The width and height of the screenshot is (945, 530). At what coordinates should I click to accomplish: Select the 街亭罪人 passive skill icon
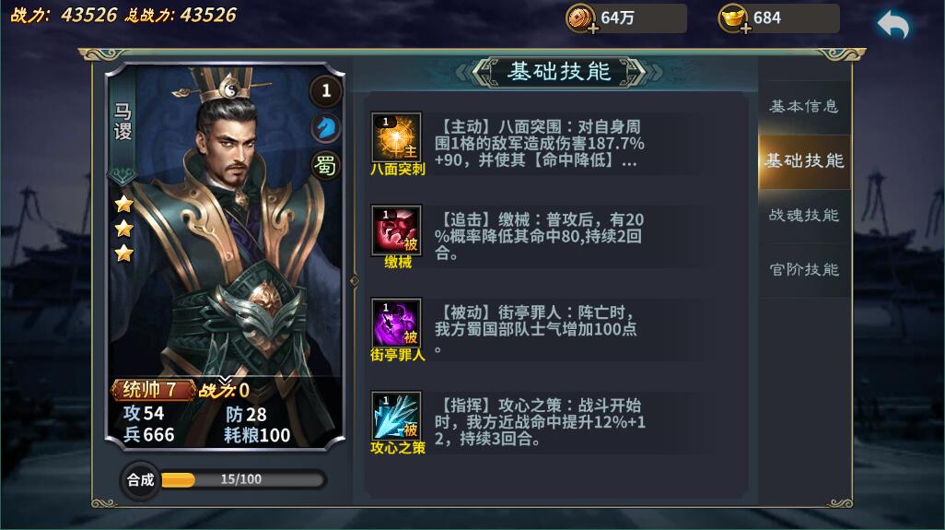[396, 324]
